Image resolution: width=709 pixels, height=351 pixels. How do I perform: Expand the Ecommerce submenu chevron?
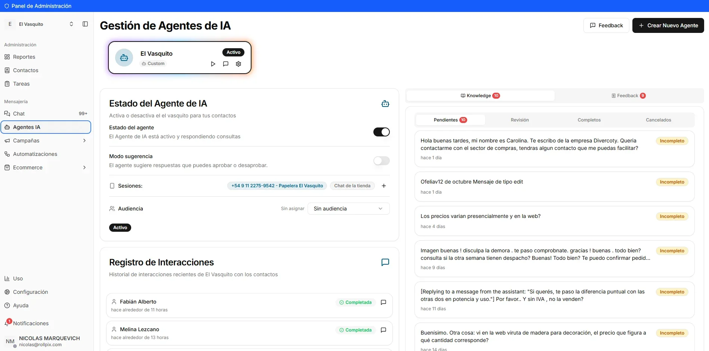84,167
